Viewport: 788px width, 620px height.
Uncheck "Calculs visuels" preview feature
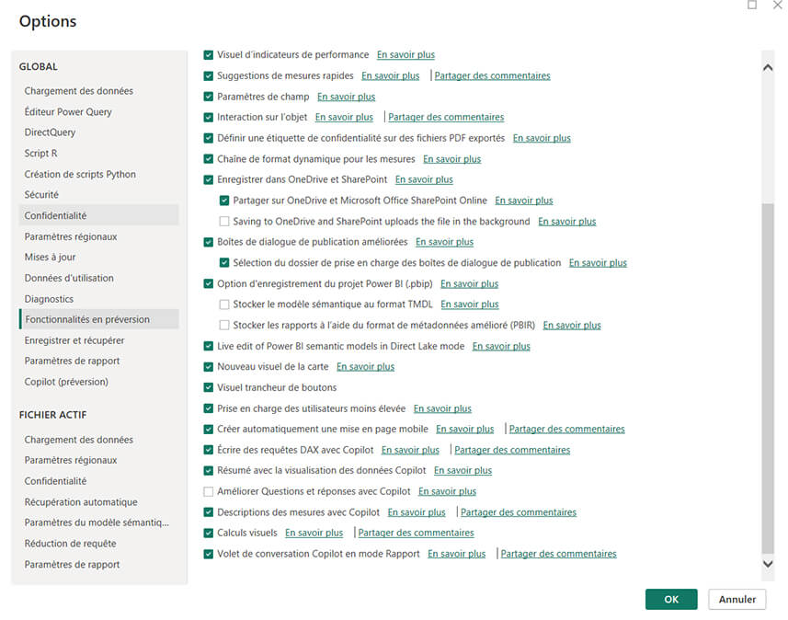(x=207, y=533)
